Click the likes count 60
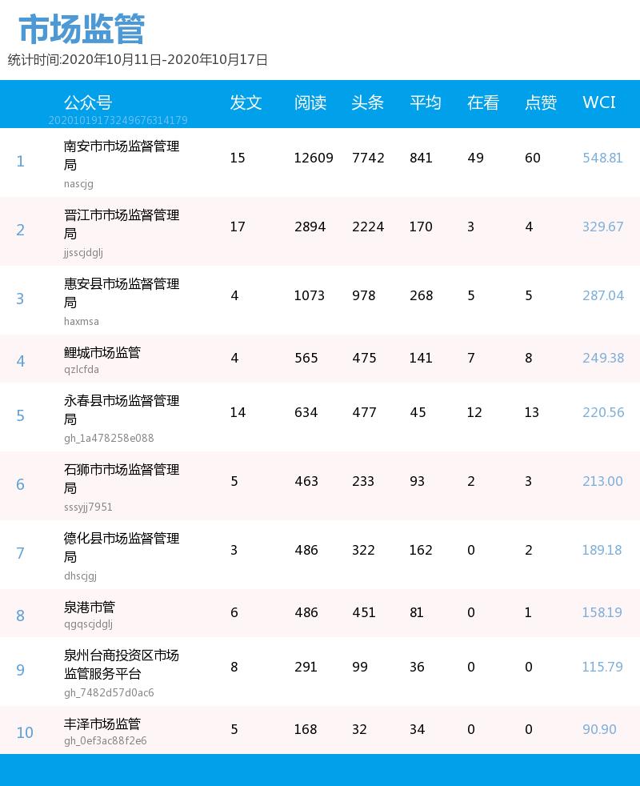The width and height of the screenshot is (640, 786). [533, 158]
